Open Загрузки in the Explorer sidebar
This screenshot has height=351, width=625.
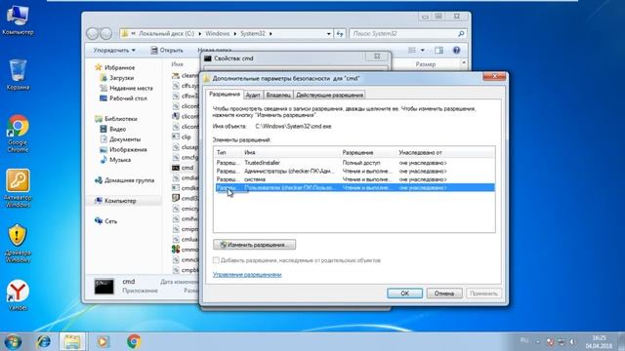(117, 78)
